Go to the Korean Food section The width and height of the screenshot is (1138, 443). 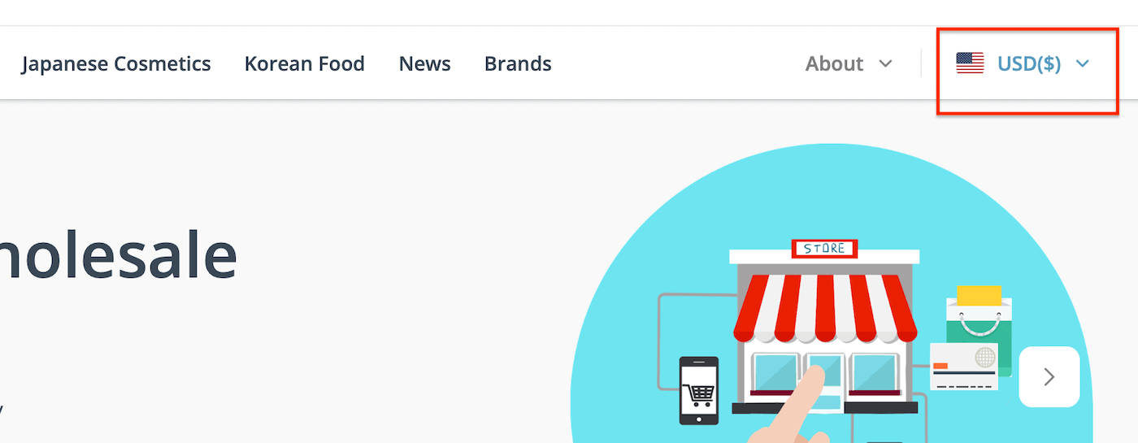pos(304,63)
